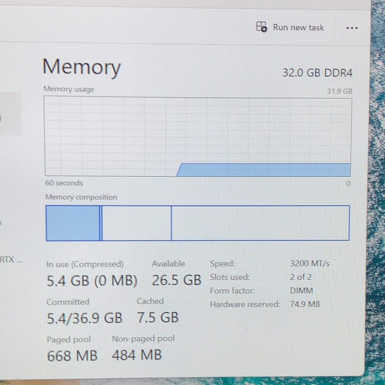
Task: Click the 31.9 GB graph maximum value
Action: click(339, 91)
